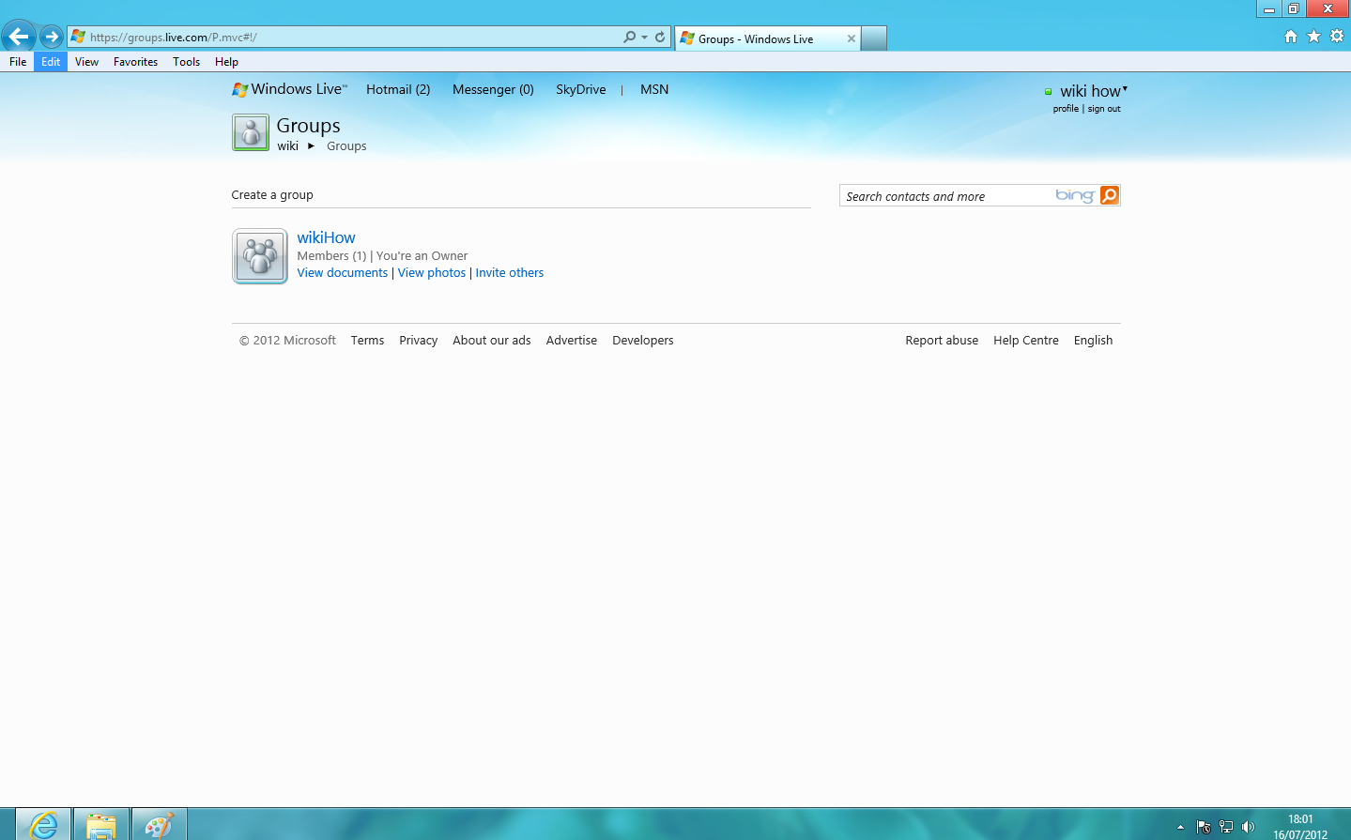This screenshot has height=840, width=1351.
Task: Close the Groups - Windows Live tab
Action: [x=852, y=38]
